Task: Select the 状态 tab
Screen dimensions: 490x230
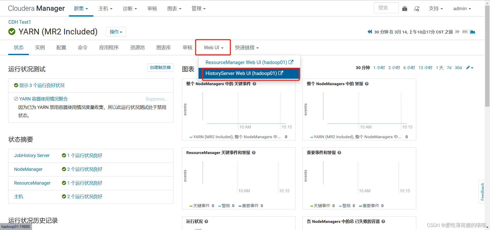Action: 19,47
